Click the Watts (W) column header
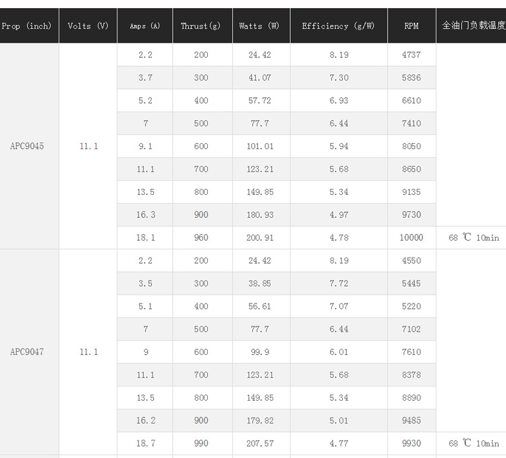This screenshot has width=506, height=458. 260,26
